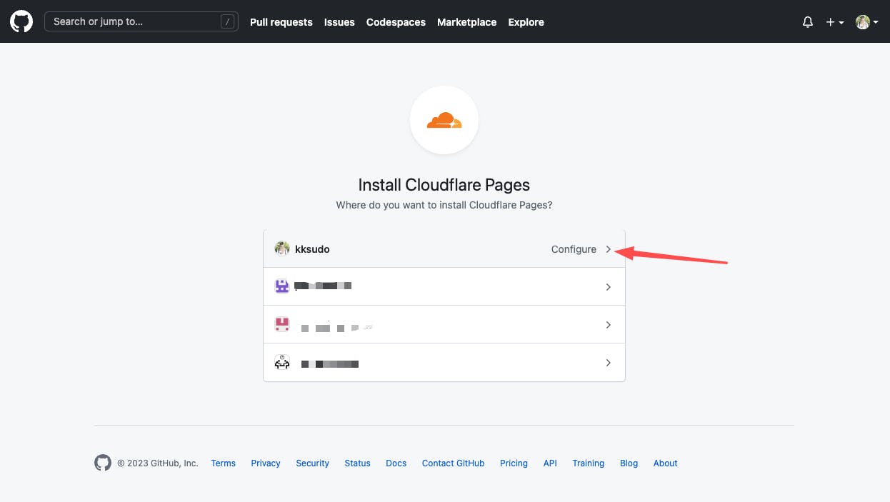
Task: Select the purple floppy-disk organization avatar
Action: click(x=282, y=286)
